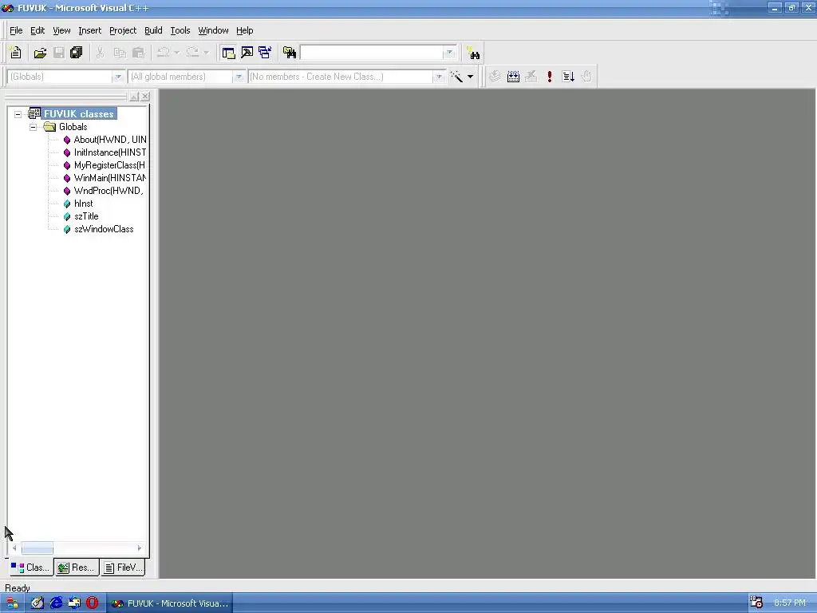Open the Start button on taskbar
Viewport: 817px width, 613px height.
10,603
